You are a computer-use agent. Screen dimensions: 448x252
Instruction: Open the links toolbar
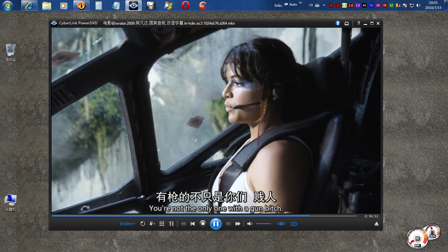coord(278,5)
